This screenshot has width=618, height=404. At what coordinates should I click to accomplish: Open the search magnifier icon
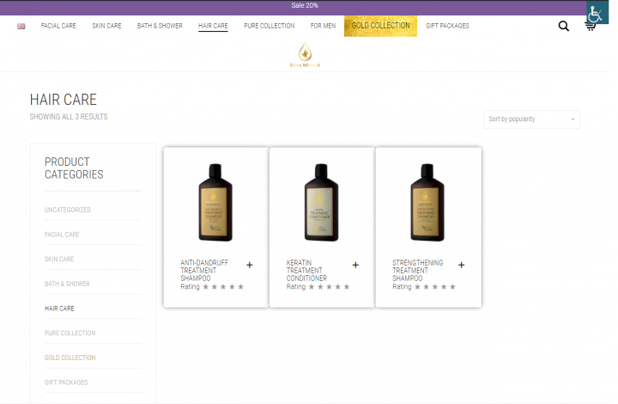click(564, 26)
